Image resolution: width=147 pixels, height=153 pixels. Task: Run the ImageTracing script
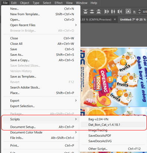coord(113,130)
